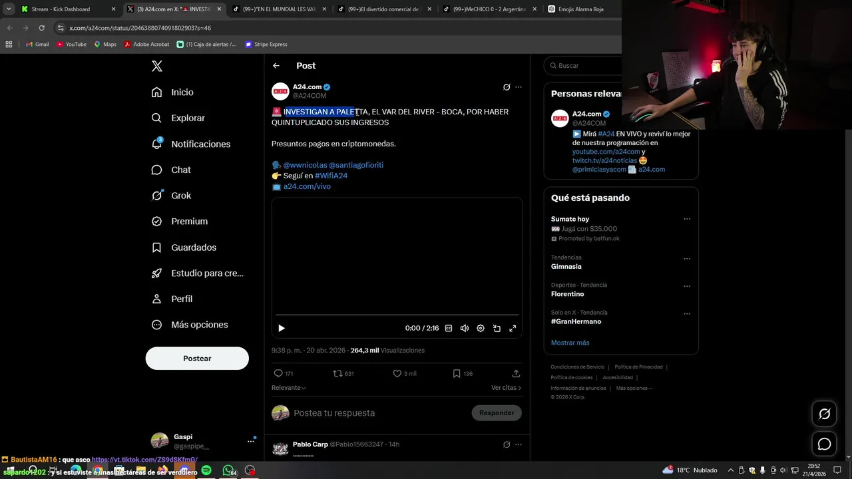
Task: Open options for the Florentino trend
Action: pyautogui.click(x=687, y=286)
